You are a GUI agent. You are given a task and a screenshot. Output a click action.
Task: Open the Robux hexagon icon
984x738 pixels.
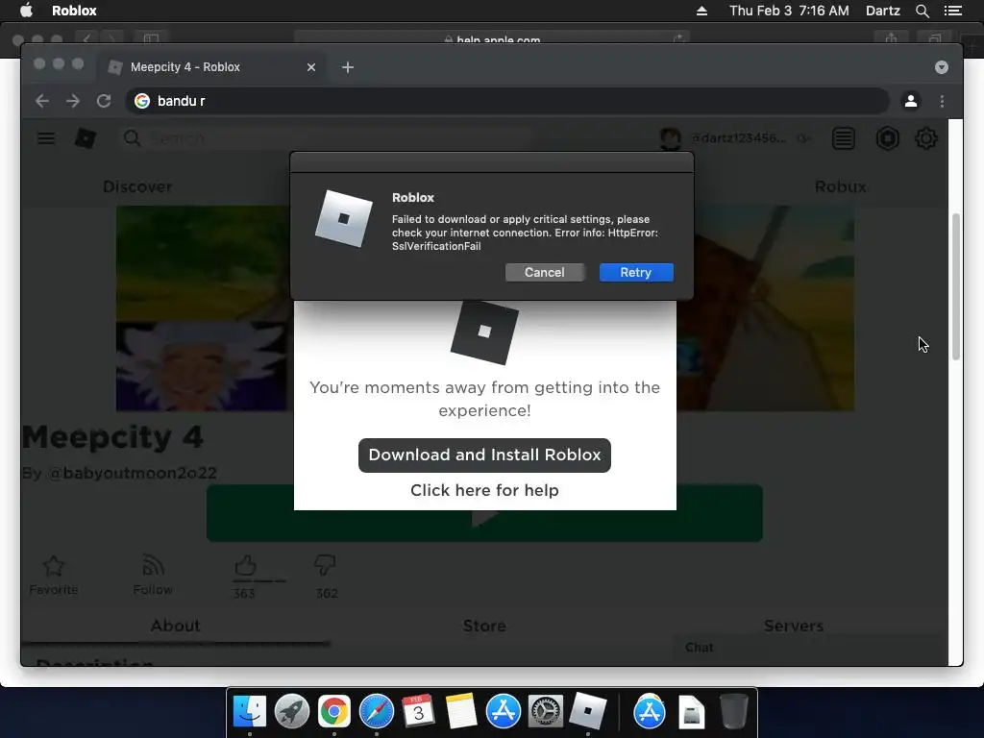coord(887,138)
